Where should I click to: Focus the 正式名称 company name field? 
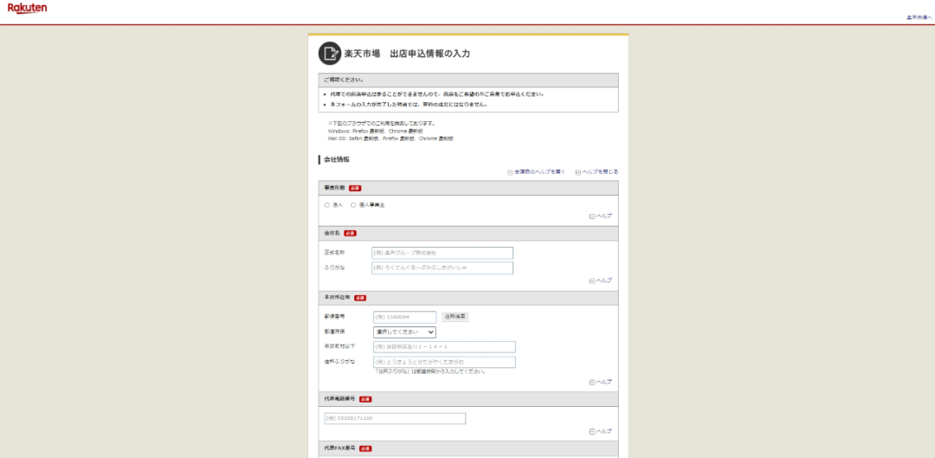442,253
